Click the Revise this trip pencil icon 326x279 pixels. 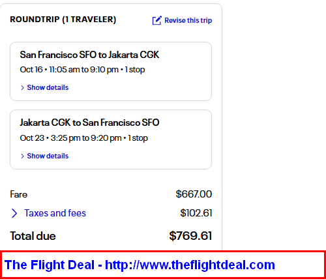(x=156, y=20)
